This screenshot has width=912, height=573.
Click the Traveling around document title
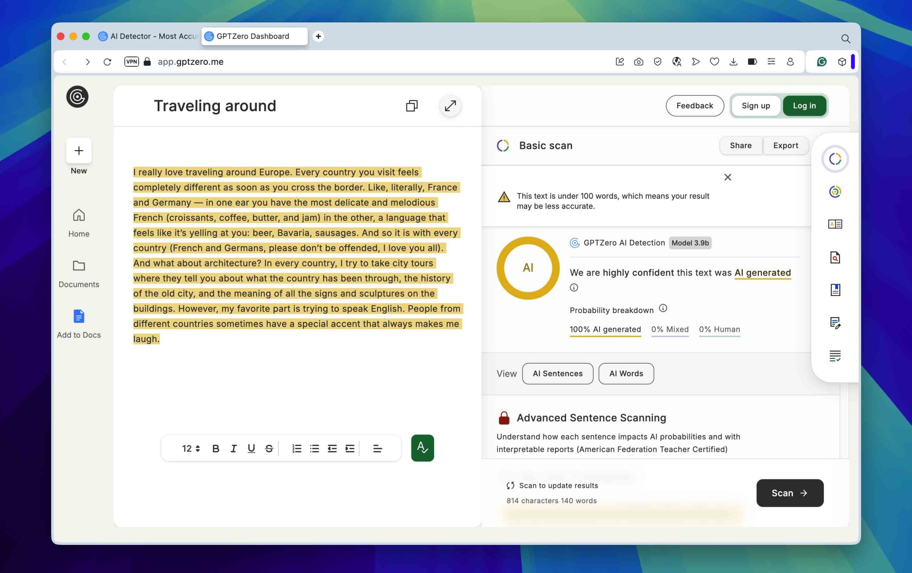click(x=215, y=106)
